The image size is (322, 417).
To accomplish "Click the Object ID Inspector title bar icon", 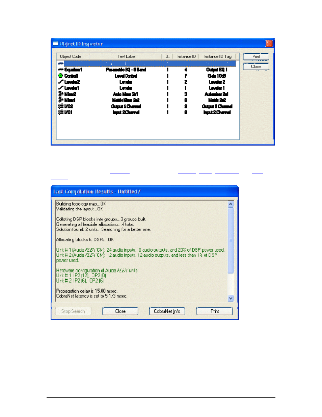I will [x=56, y=44].
